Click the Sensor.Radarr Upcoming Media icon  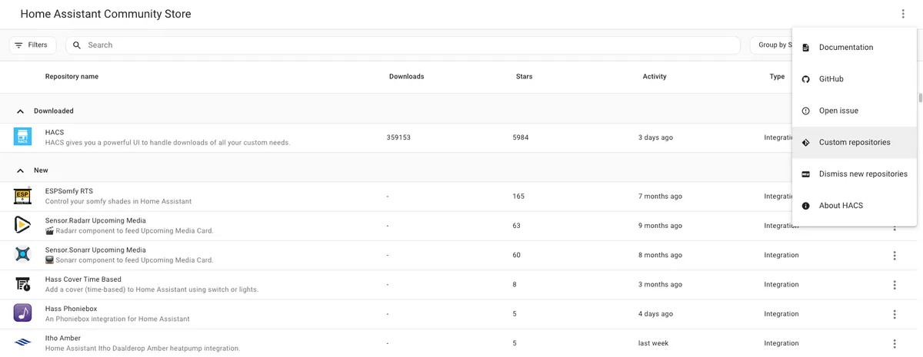pyautogui.click(x=22, y=226)
